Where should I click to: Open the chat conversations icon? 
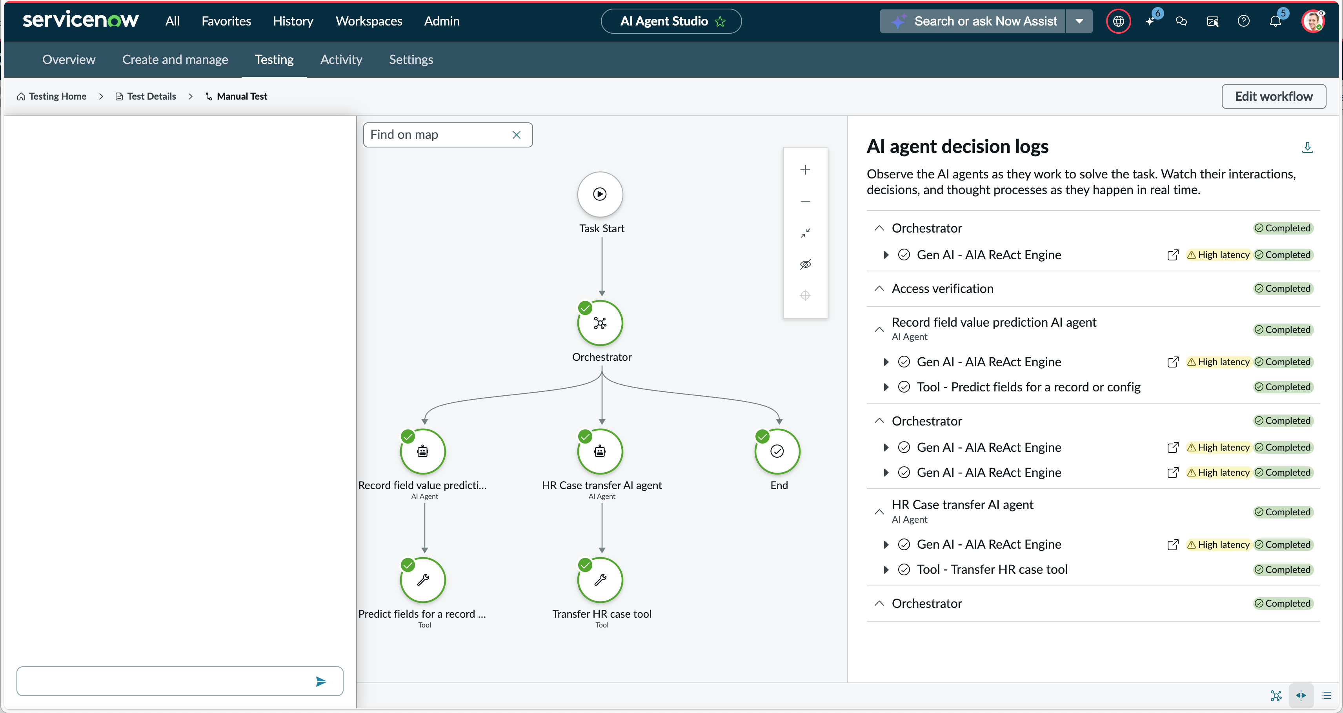[1181, 21]
